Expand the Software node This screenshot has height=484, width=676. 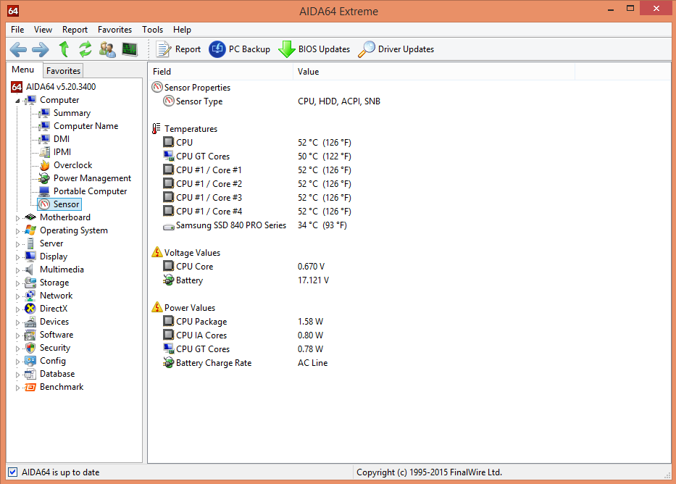[17, 335]
